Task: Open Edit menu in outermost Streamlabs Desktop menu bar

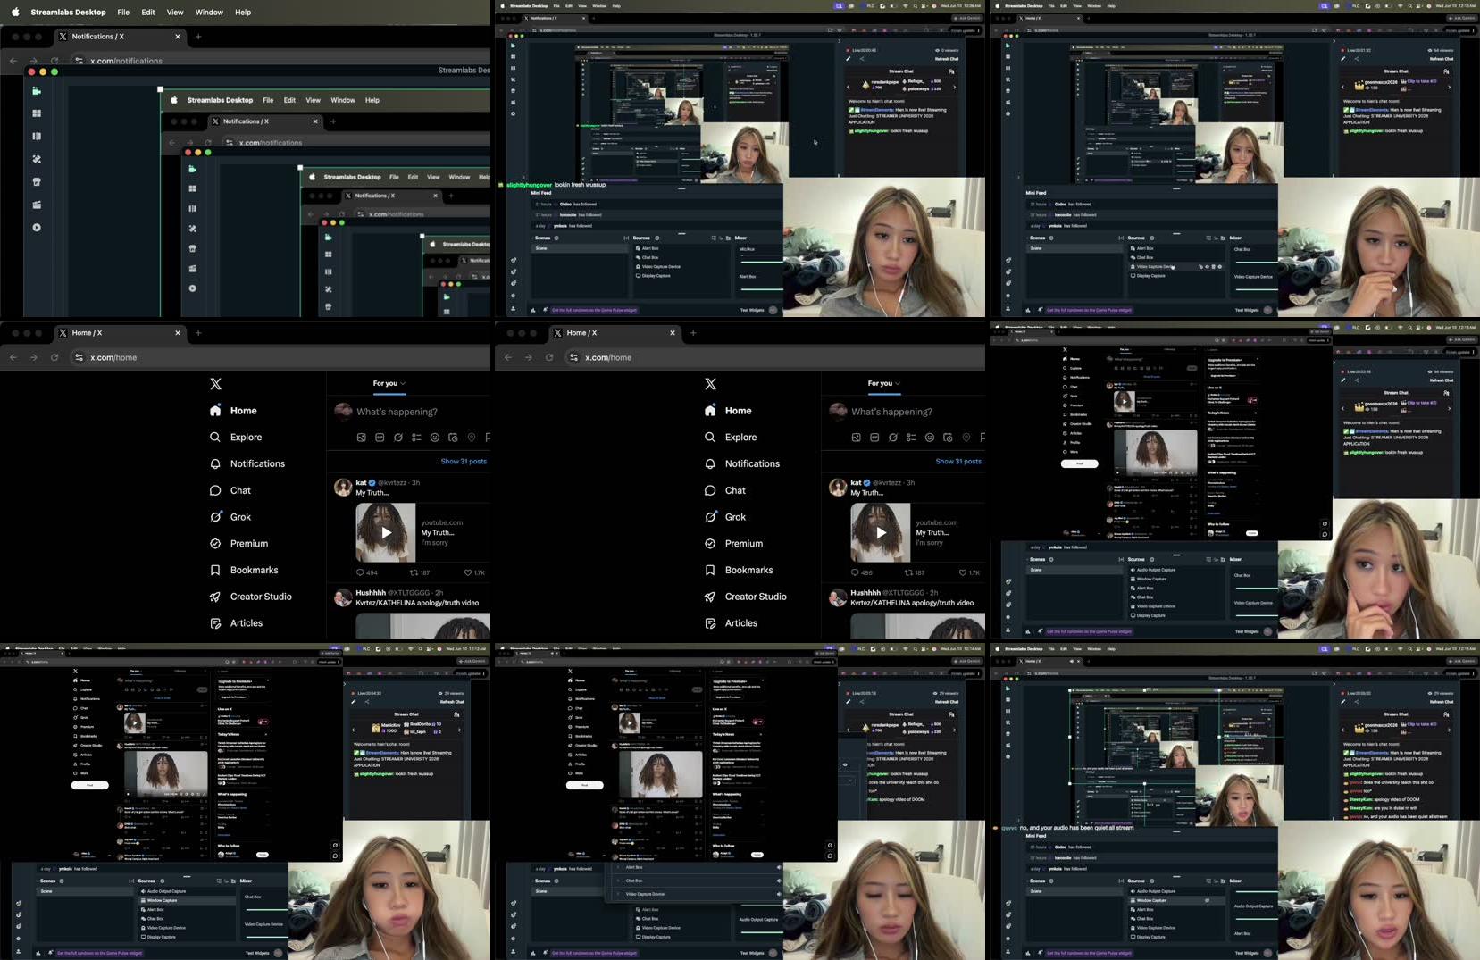Action: point(148,13)
